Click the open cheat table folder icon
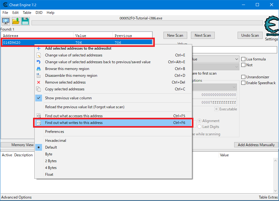Image resolution: width=279 pixels, height=201 pixels. (16, 21)
